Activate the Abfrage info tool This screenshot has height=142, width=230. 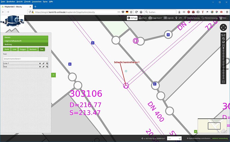pyautogui.click(x=132, y=18)
